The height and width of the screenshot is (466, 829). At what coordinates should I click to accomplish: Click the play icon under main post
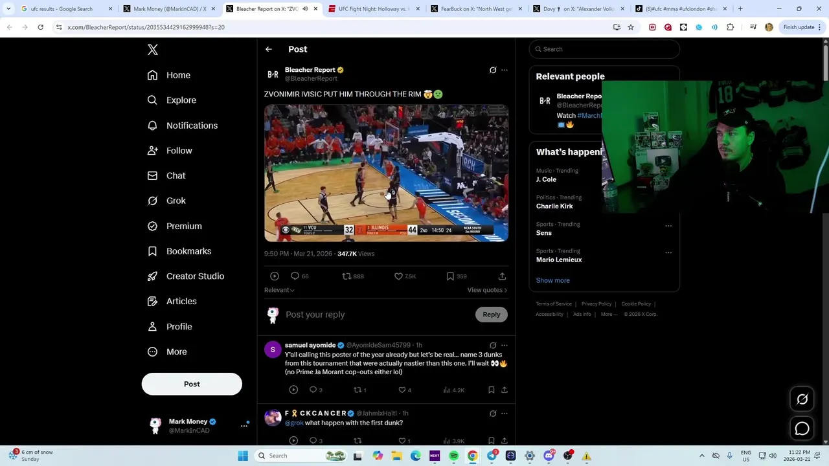pyautogui.click(x=275, y=276)
